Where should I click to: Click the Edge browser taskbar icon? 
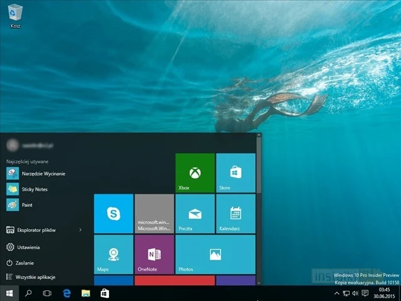66,293
